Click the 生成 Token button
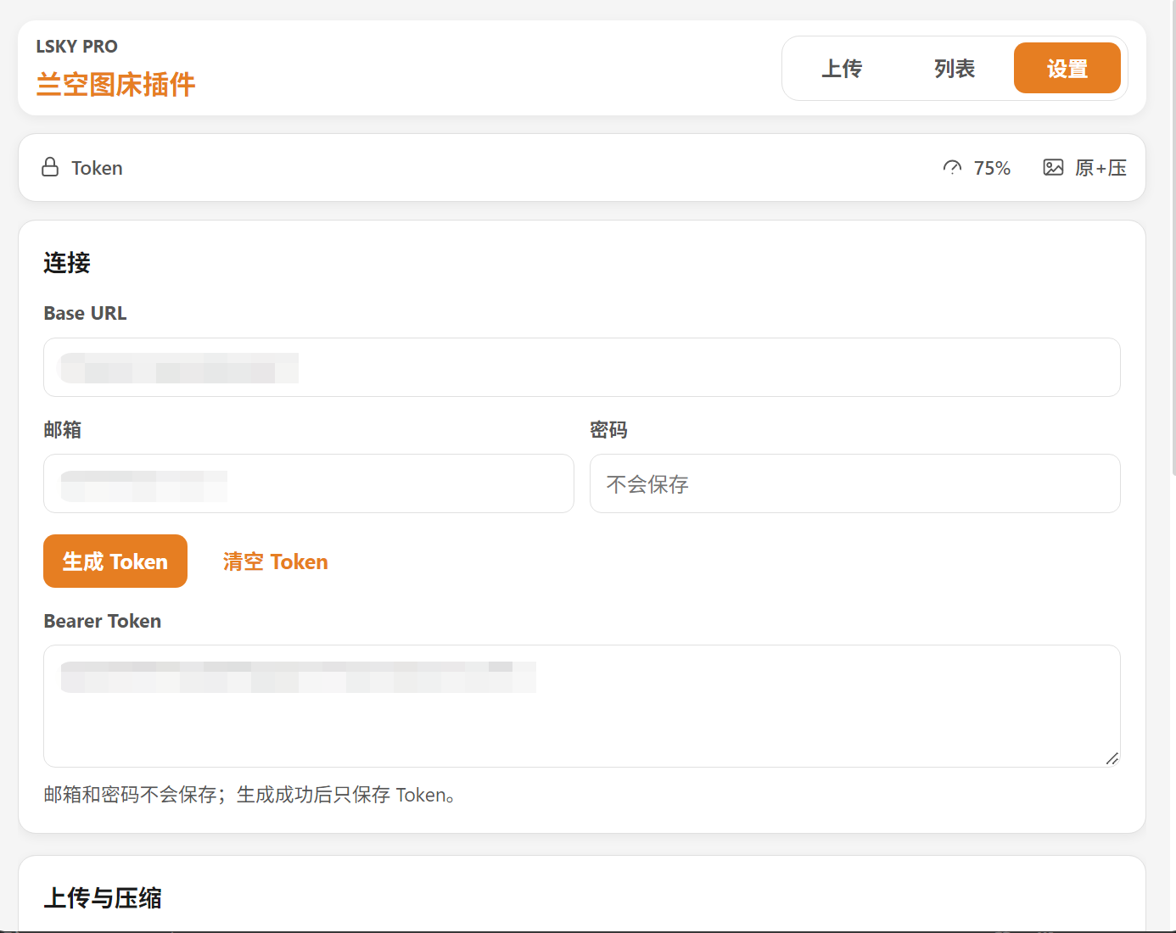Viewport: 1176px width, 933px height. tap(115, 561)
